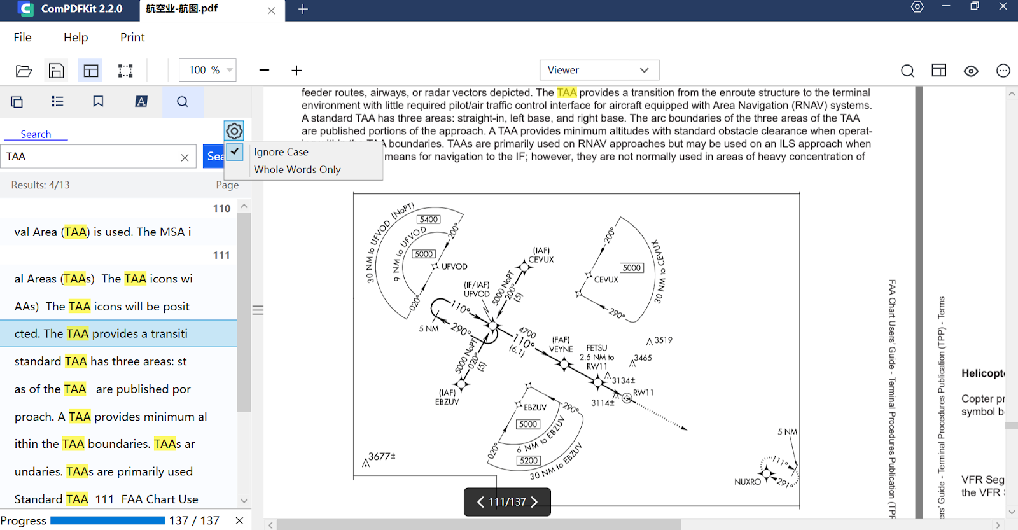1018x530 pixels.
Task: Click the search progress bar
Action: (x=108, y=520)
